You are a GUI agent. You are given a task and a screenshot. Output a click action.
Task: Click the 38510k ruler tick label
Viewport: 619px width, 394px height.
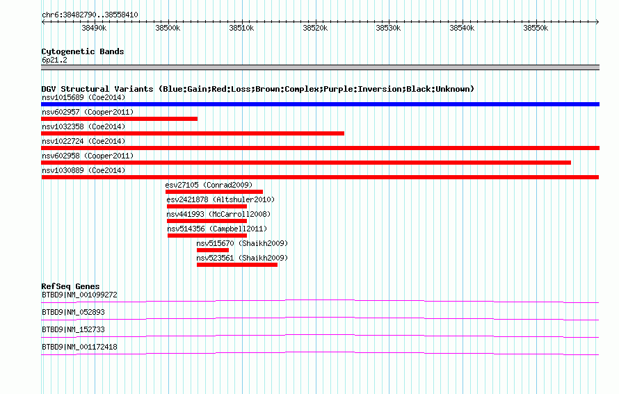point(241,28)
